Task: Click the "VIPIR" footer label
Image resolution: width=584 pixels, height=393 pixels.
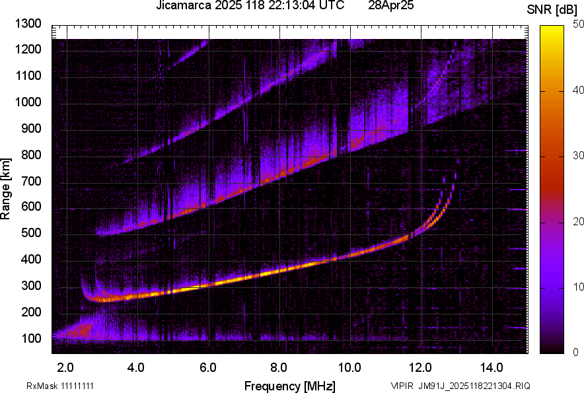Action: (x=402, y=386)
